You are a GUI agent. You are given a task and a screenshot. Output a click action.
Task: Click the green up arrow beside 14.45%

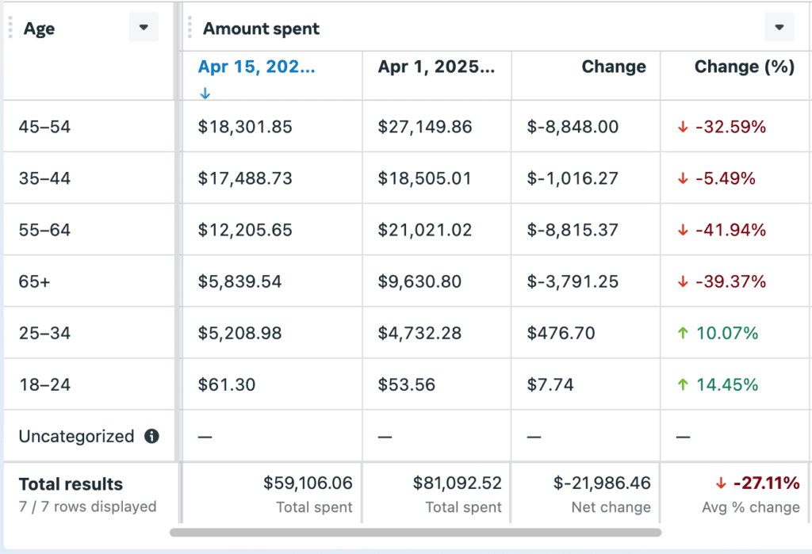[682, 384]
